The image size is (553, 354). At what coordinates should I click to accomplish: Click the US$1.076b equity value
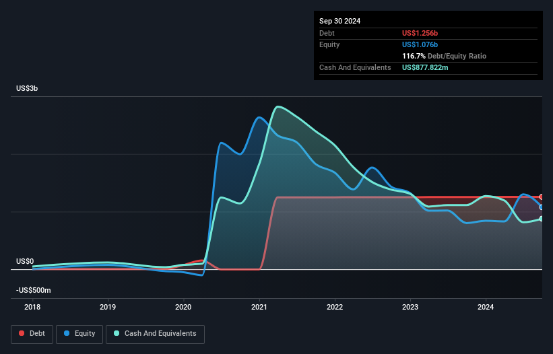coord(420,44)
